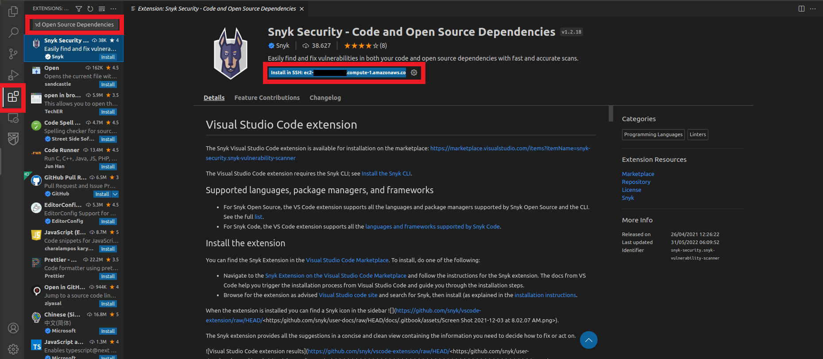This screenshot has height=359, width=823.
Task: Close the Snyk Security extension tab
Action: pyautogui.click(x=302, y=9)
